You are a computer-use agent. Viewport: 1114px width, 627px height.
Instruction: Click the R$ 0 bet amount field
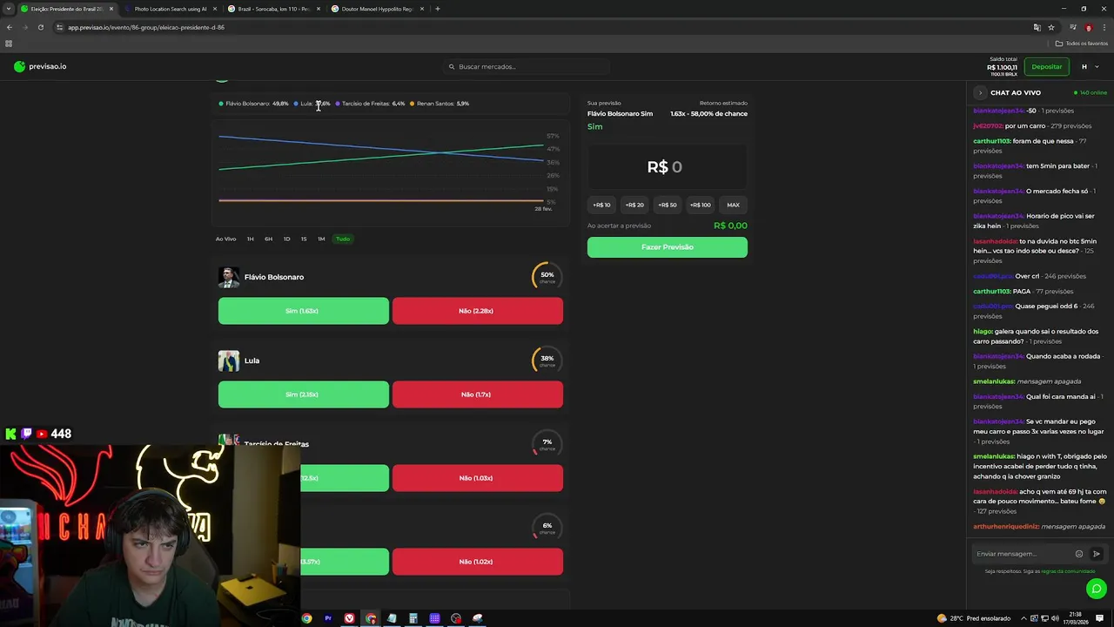pyautogui.click(x=667, y=166)
